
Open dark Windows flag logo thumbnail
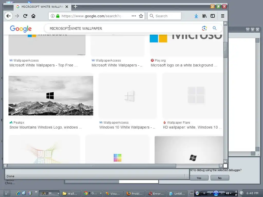click(189, 150)
